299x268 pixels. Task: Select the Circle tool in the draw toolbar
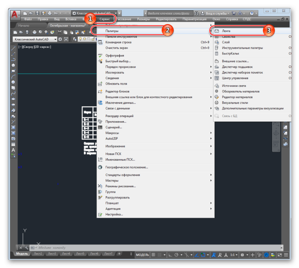(13, 82)
